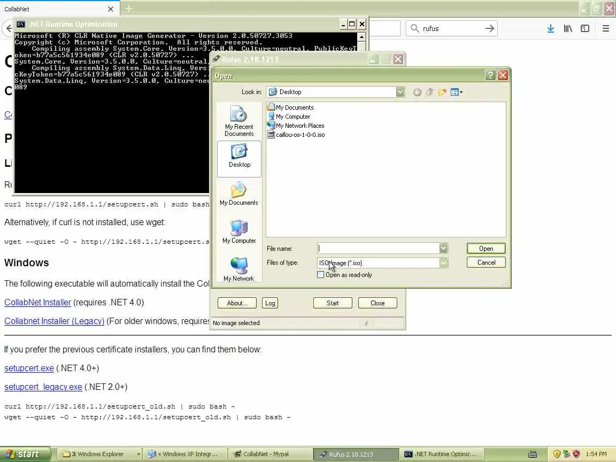Image resolution: width=616 pixels, height=462 pixels.
Task: Open setupcert_legacy.exe link
Action: 43,387
